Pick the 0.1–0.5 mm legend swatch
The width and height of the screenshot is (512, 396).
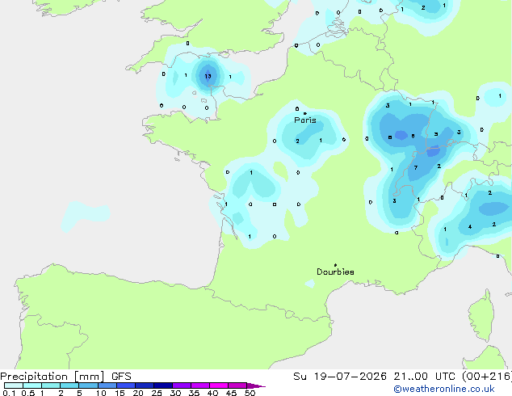[x=14, y=385]
